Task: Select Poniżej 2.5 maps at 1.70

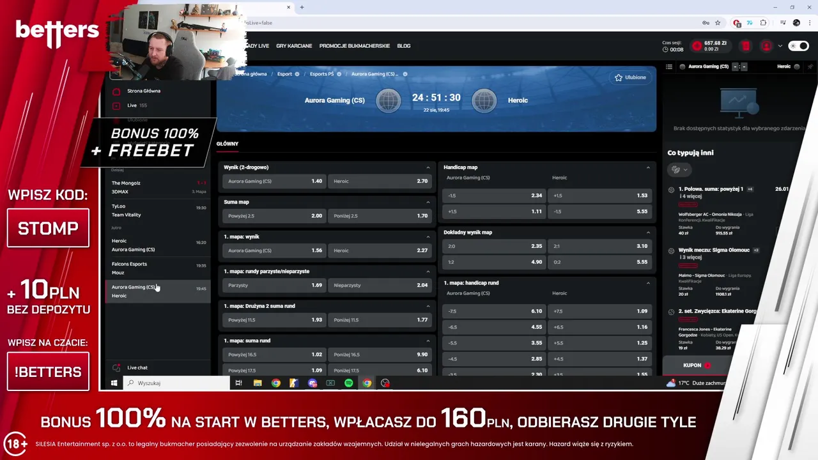Action: (x=380, y=216)
